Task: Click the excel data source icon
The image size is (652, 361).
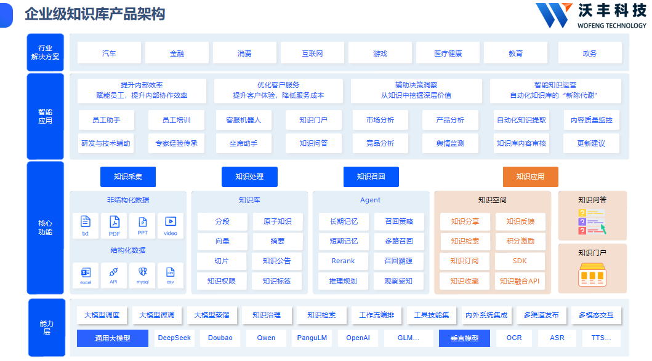Action: pyautogui.click(x=86, y=272)
